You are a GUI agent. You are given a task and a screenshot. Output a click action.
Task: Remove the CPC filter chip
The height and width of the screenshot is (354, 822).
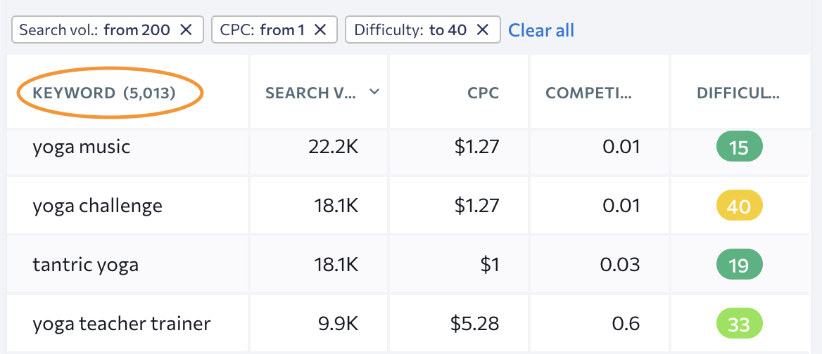click(320, 29)
